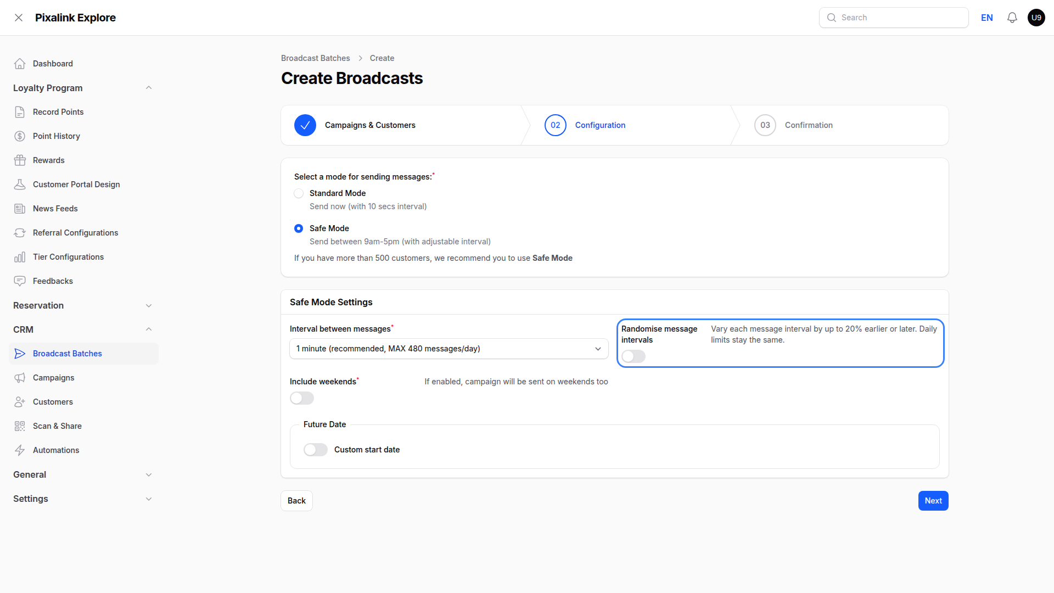Open the Broadcast Batches breadcrumb link
Image resolution: width=1054 pixels, height=593 pixels.
[316, 58]
